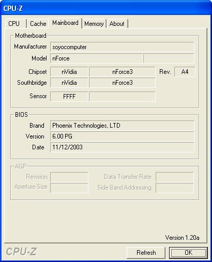Screen dimensions: 212x262
Task: Confirm with the OK button
Action: tap(188, 253)
